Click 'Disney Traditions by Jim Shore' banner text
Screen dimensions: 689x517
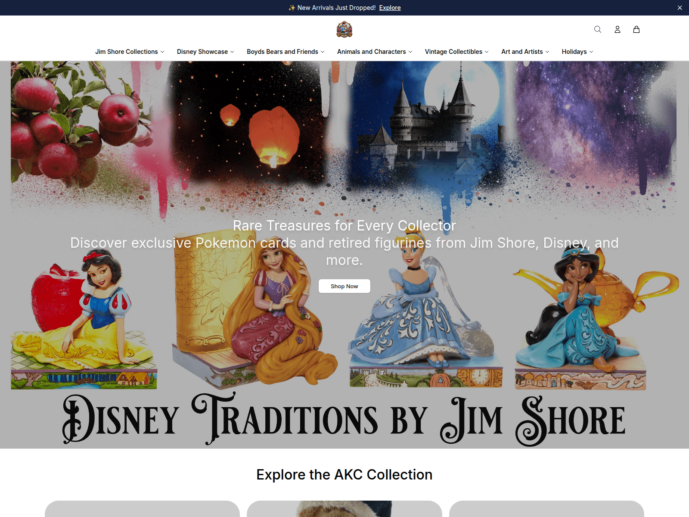[344, 419]
